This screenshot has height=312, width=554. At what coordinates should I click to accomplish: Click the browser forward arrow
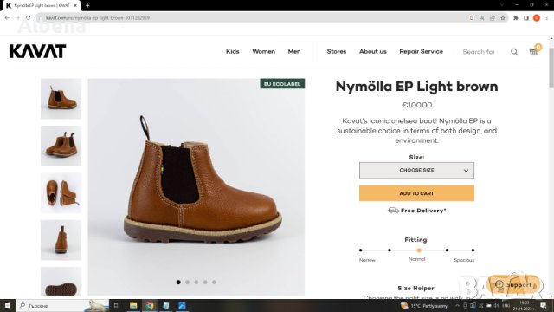(x=17, y=17)
